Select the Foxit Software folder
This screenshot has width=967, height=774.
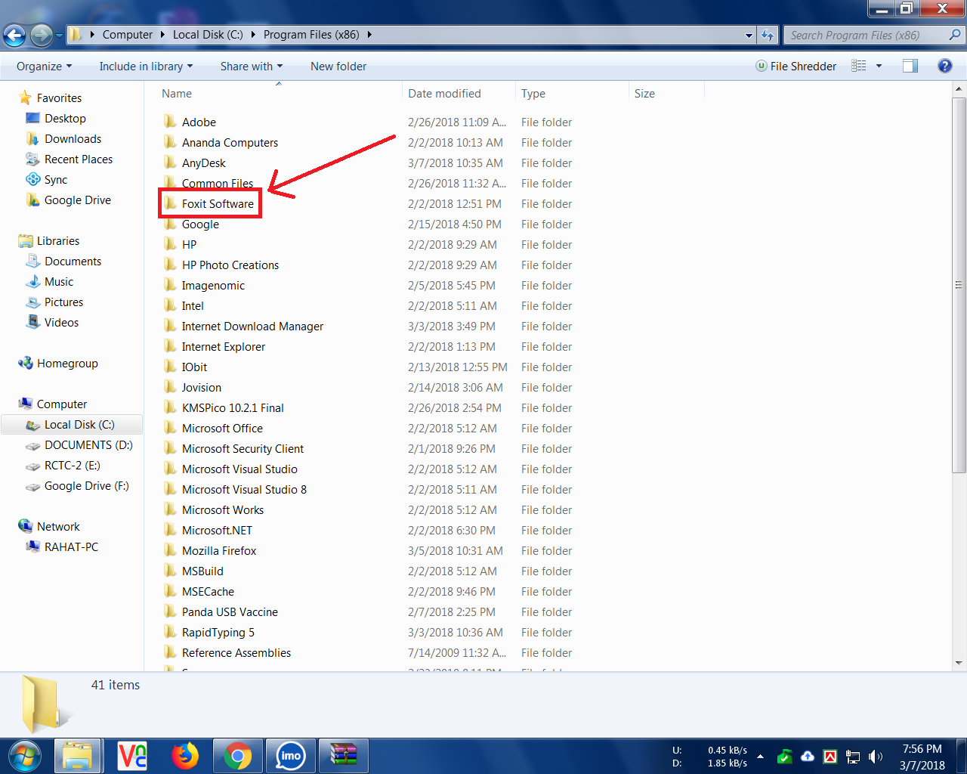(x=218, y=204)
